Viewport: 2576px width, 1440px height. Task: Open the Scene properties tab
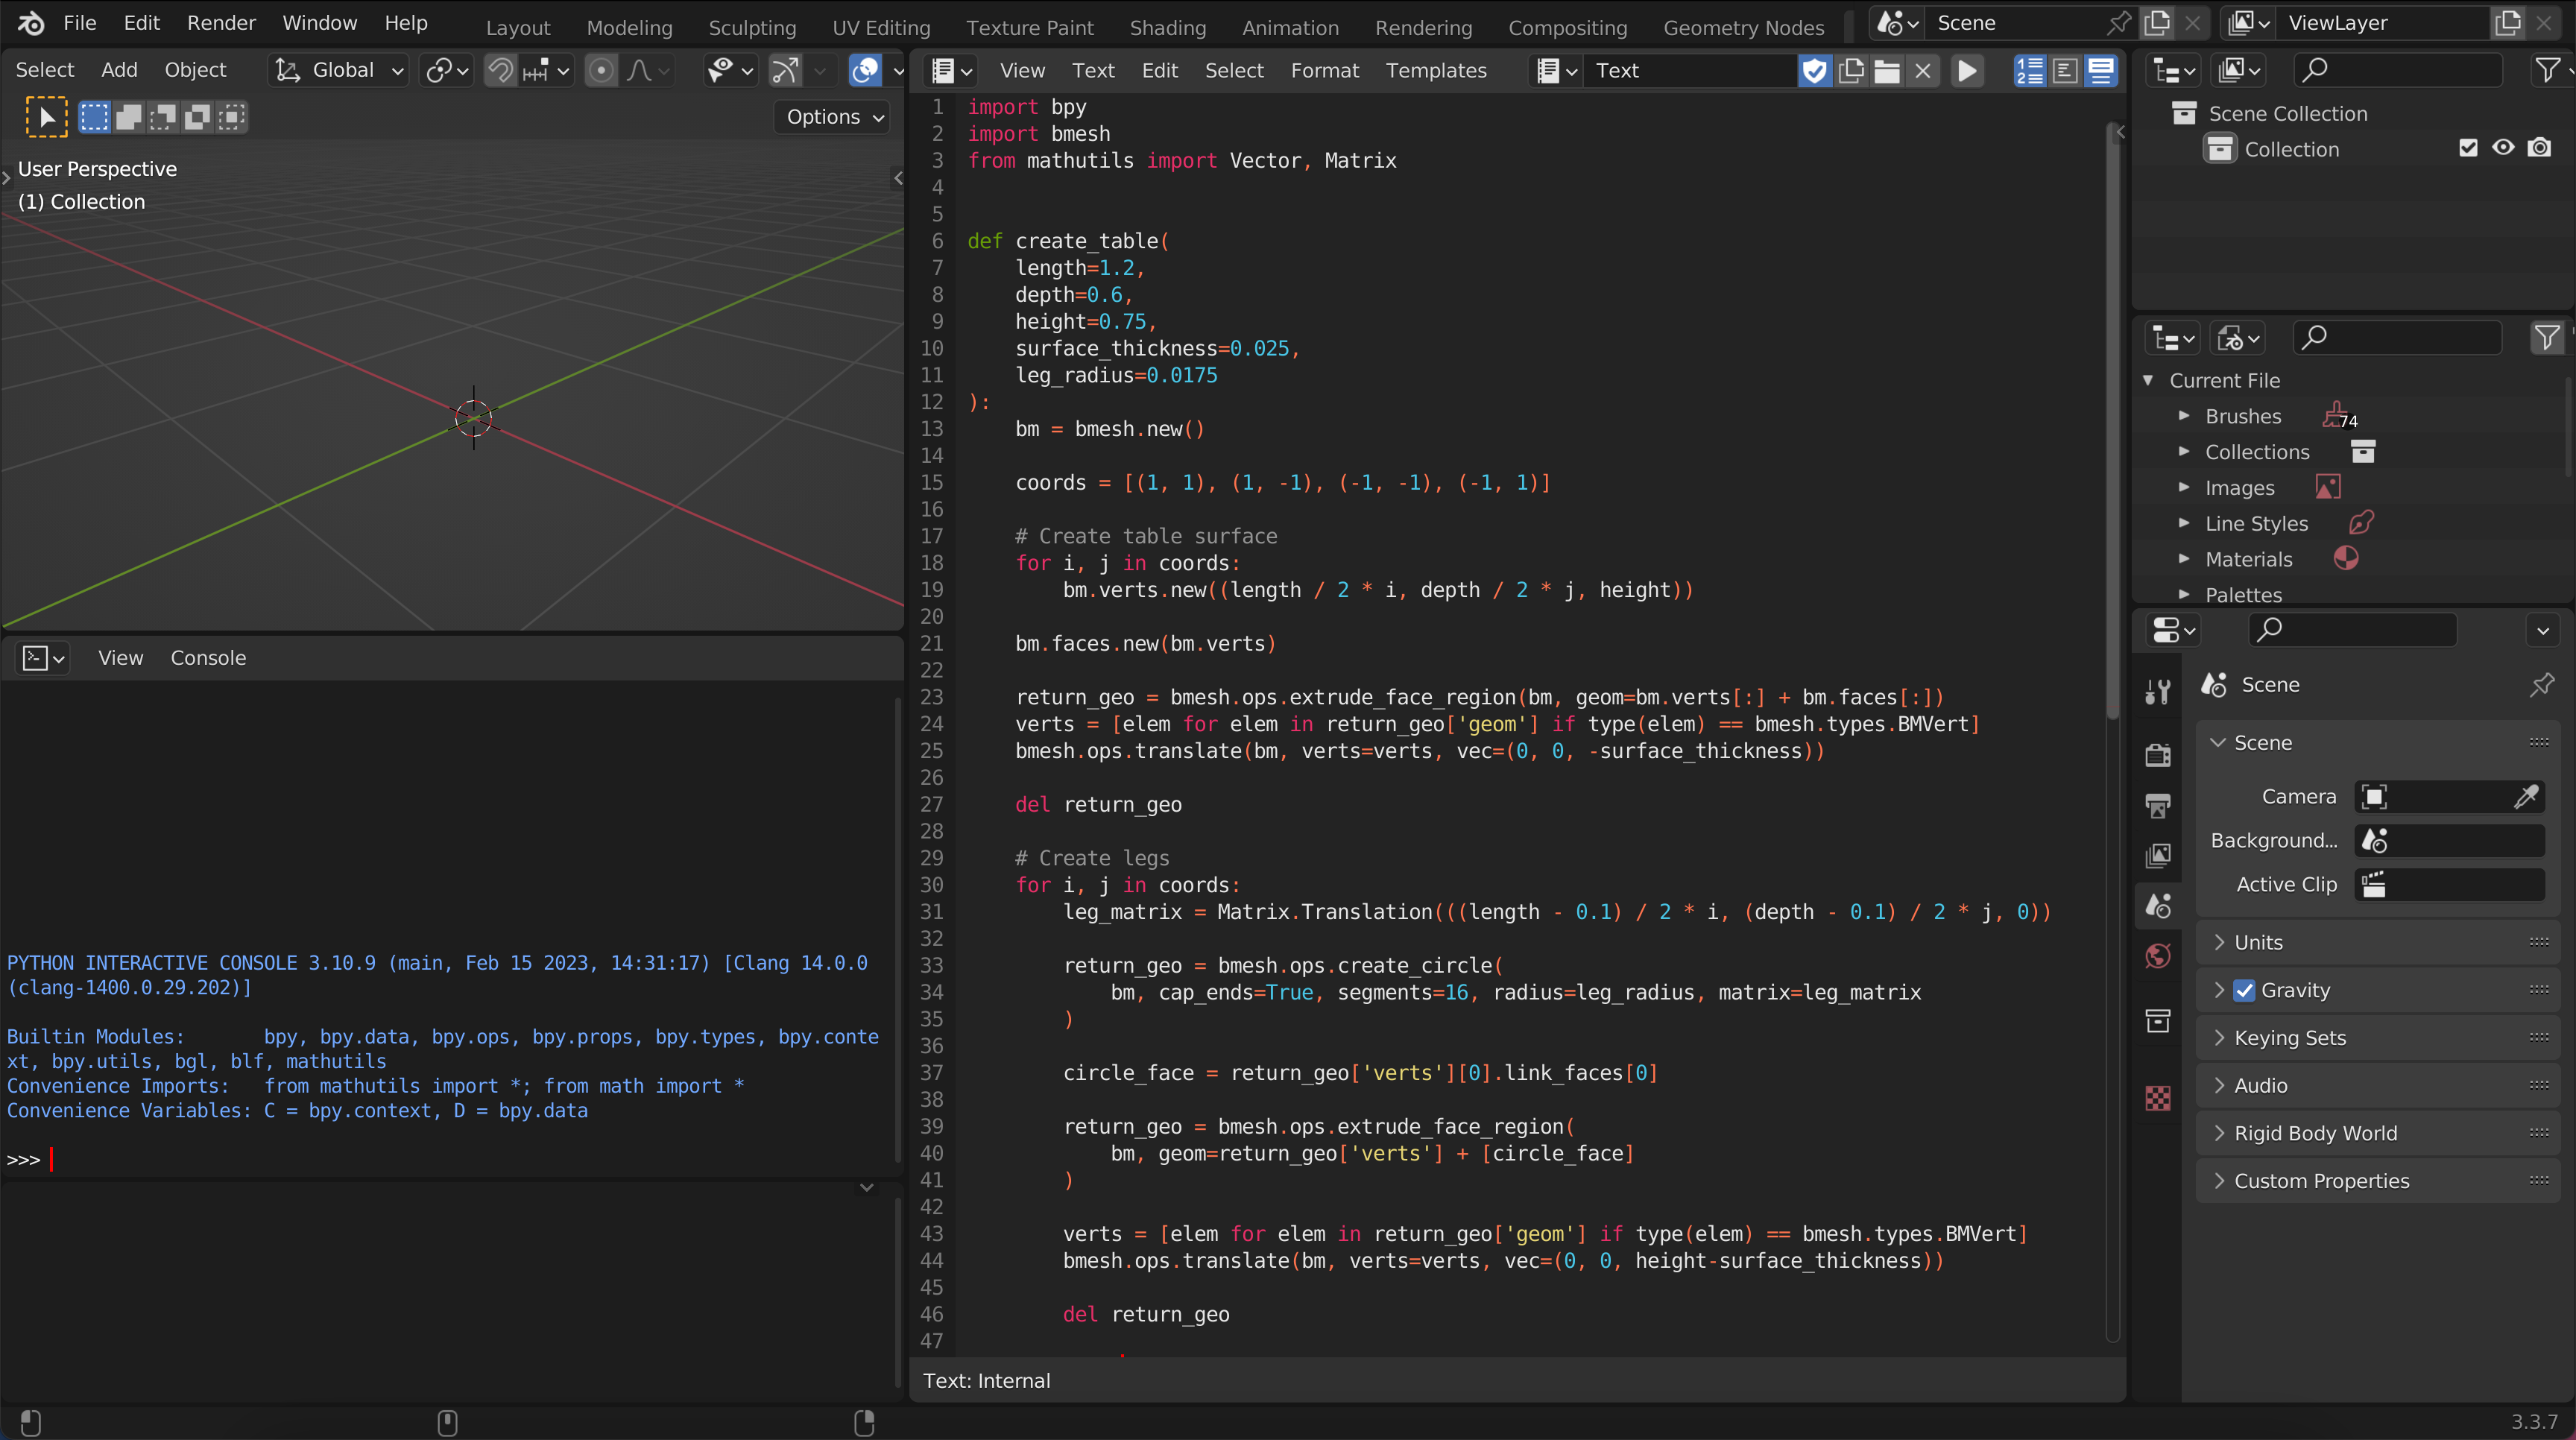coord(2158,906)
